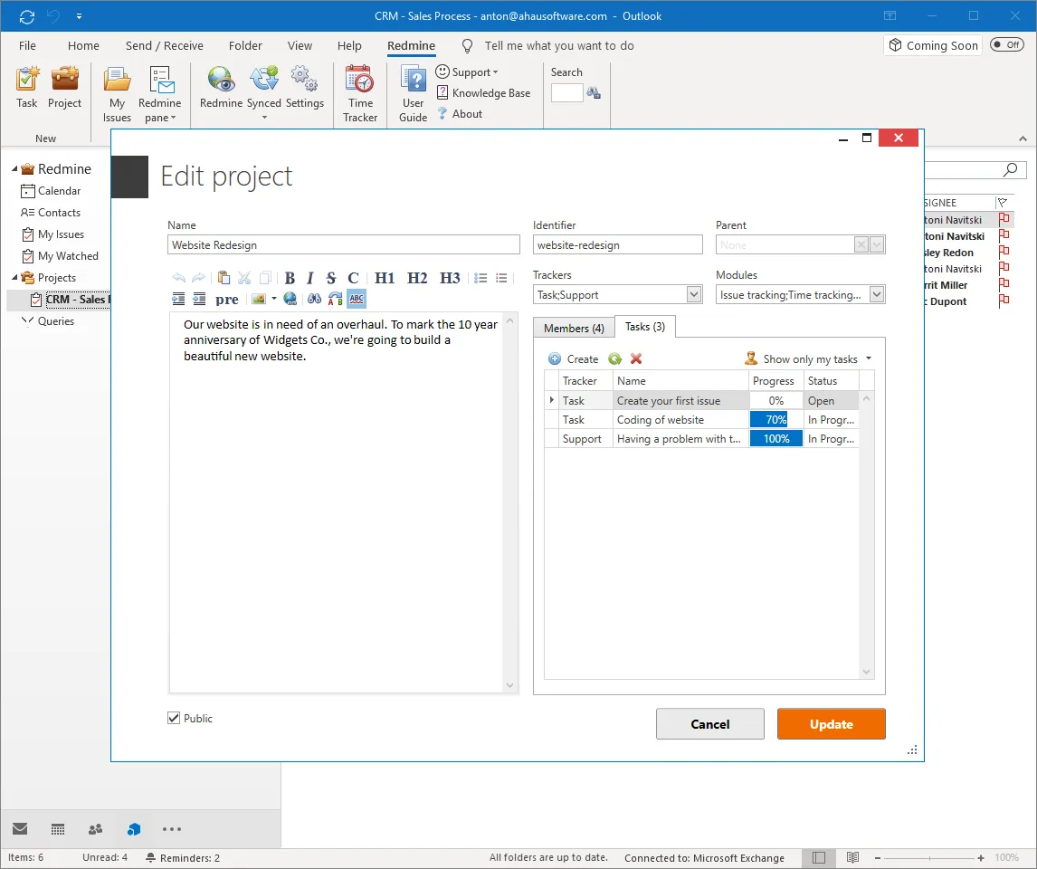Click the zoom slider in status bar
The image size is (1037, 869).
pos(929,858)
